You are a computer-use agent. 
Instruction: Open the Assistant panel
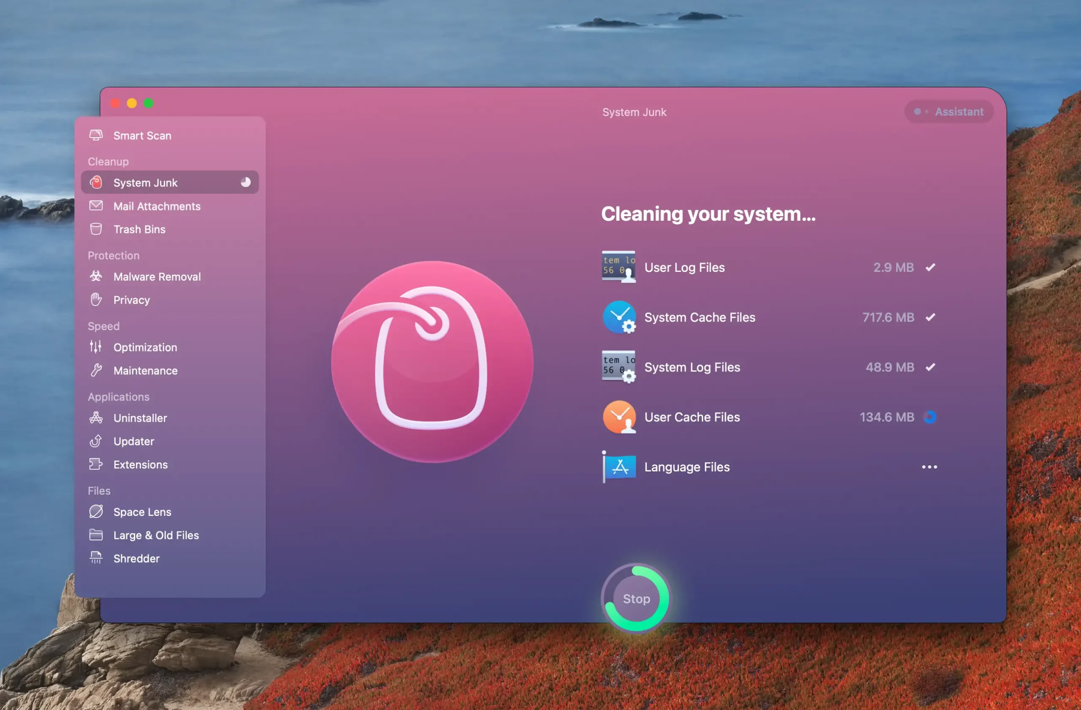click(948, 112)
